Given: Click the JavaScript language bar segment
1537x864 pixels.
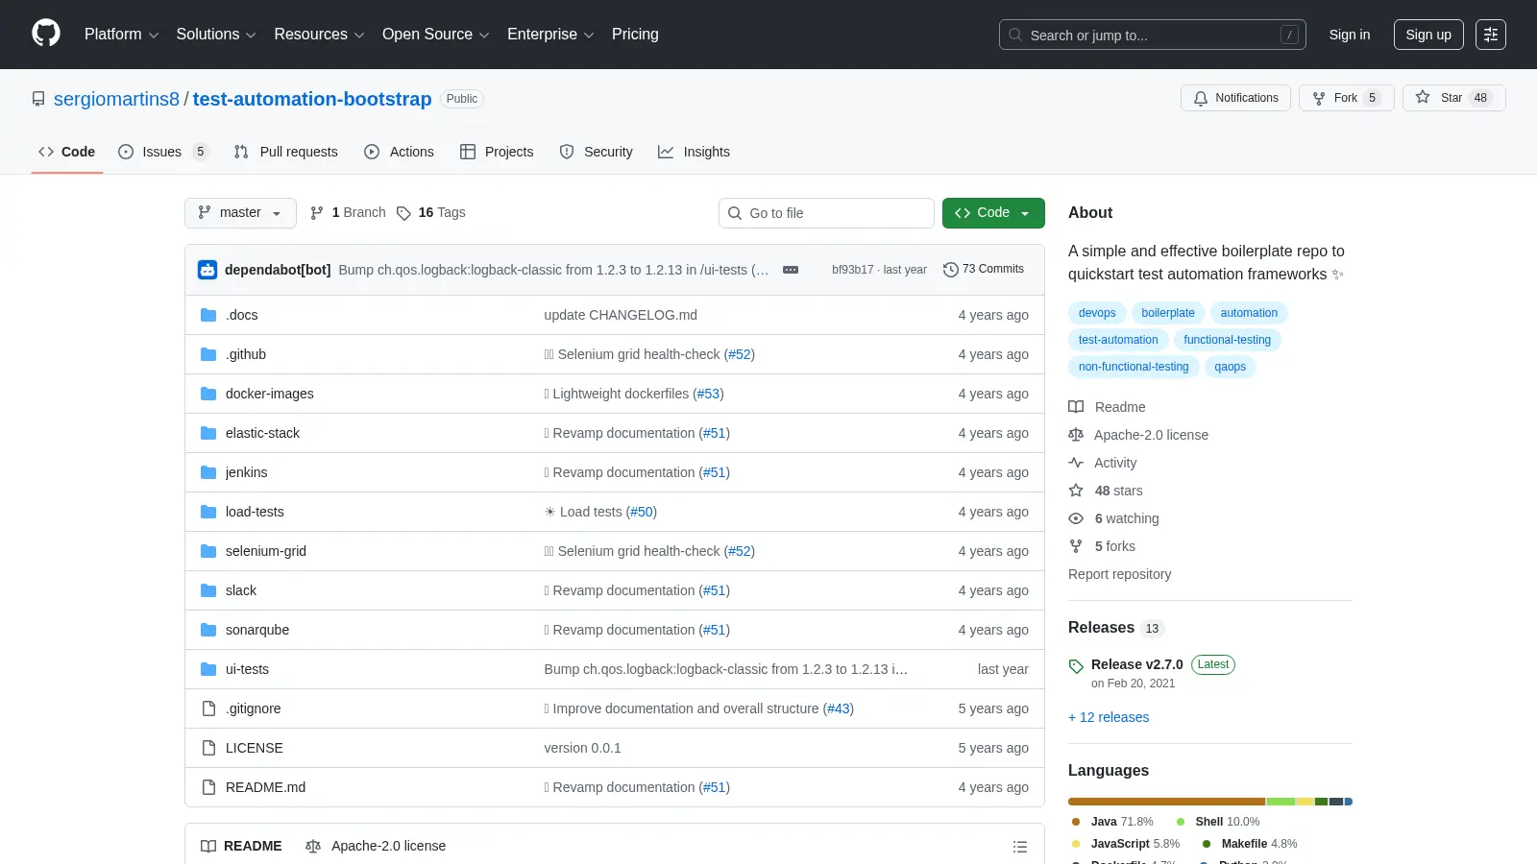Looking at the screenshot, I should [x=1305, y=802].
